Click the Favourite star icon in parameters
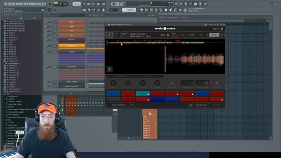Screen dimensions: 281x158 [x=216, y=83]
